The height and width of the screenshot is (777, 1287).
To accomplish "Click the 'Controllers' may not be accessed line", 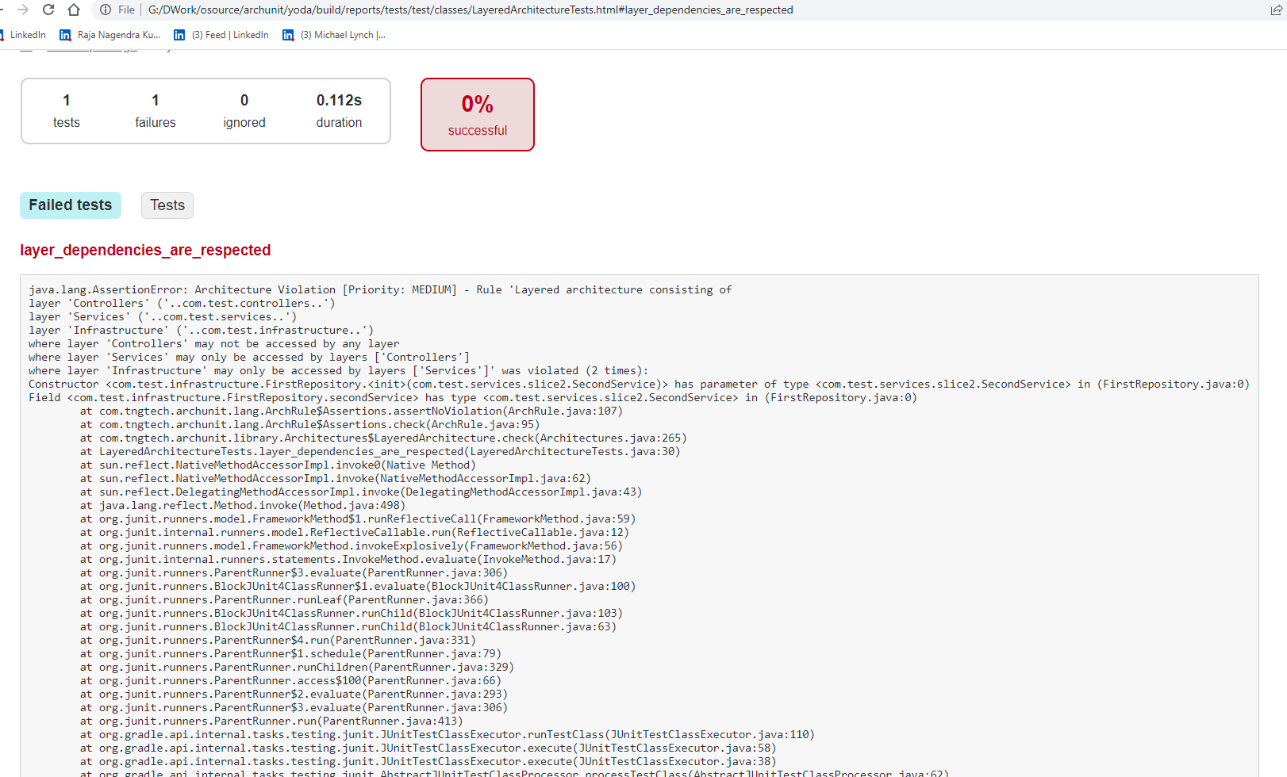I will 214,343.
